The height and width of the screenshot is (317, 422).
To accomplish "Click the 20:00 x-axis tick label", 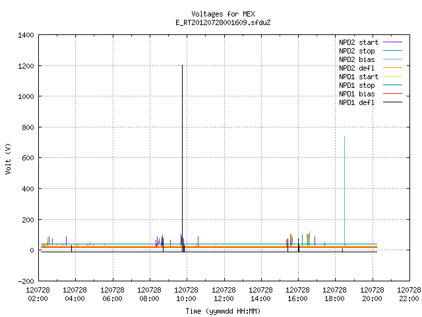I will [372, 299].
